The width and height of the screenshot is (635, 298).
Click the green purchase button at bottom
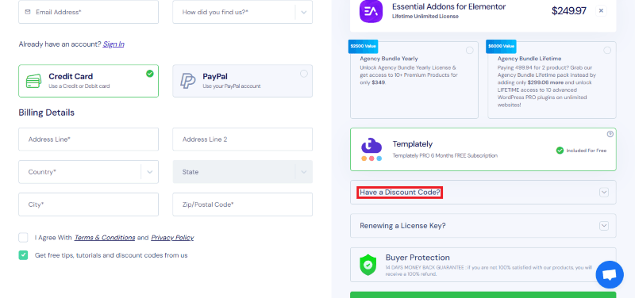pyautogui.click(x=483, y=295)
